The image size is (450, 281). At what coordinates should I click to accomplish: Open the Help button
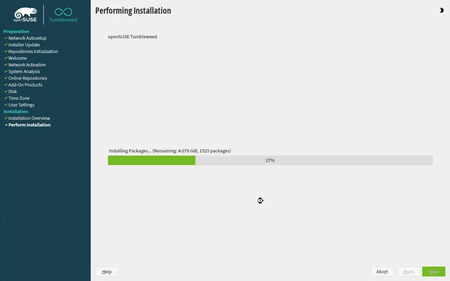pyautogui.click(x=107, y=272)
